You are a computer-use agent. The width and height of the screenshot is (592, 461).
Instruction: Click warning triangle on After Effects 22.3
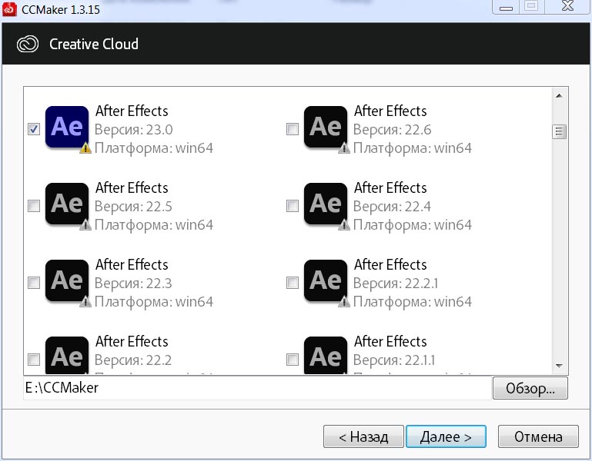pyautogui.click(x=85, y=302)
